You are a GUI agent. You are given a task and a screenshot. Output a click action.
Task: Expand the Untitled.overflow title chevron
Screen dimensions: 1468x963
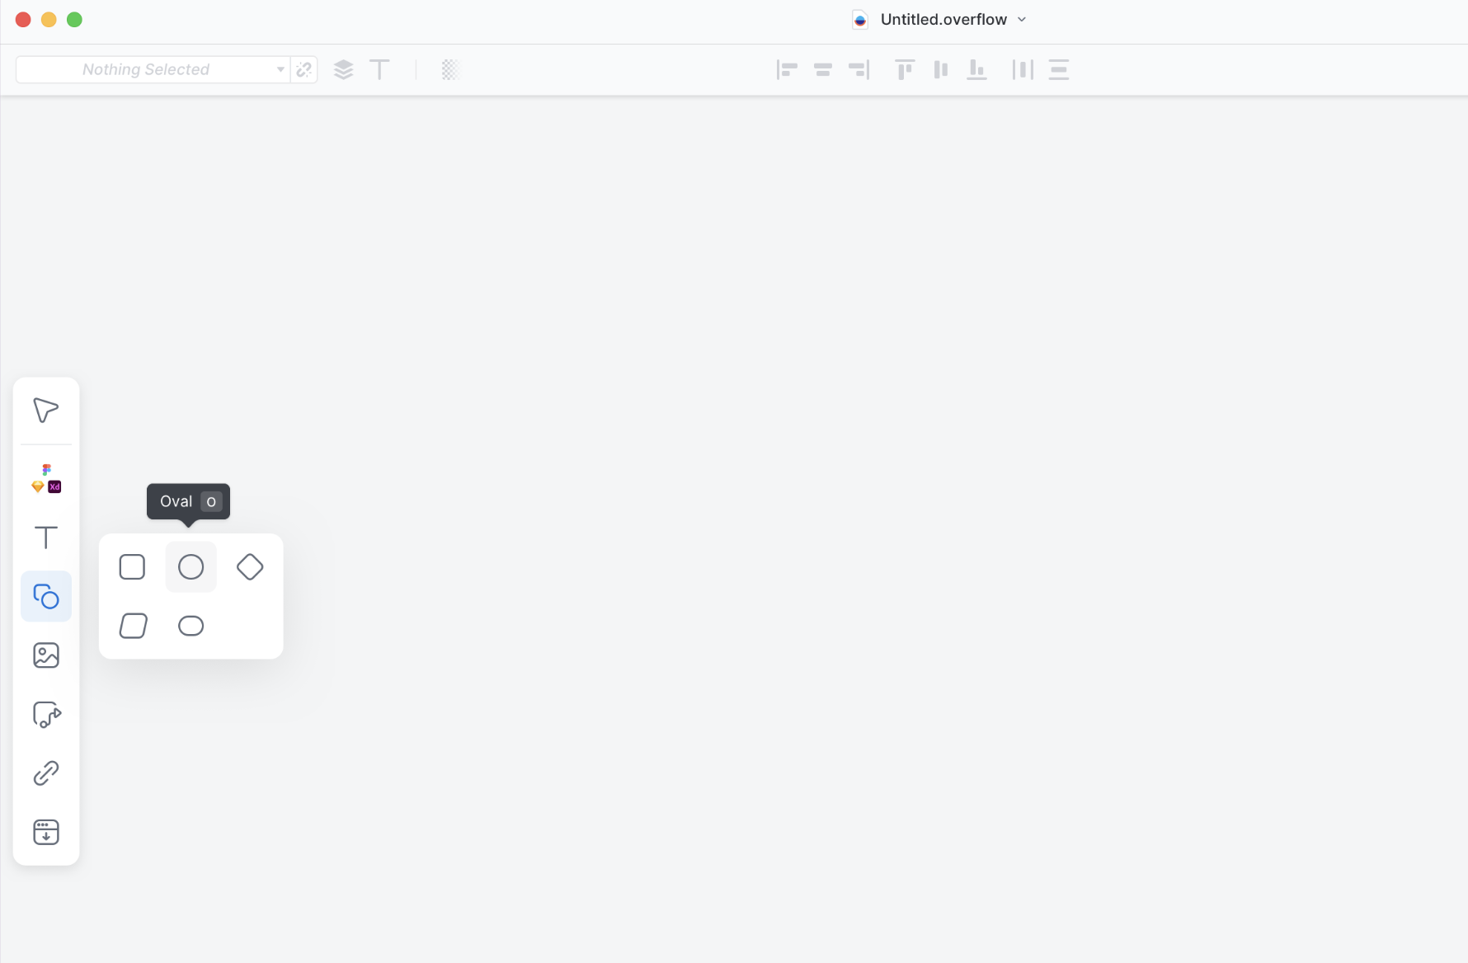click(x=1022, y=20)
